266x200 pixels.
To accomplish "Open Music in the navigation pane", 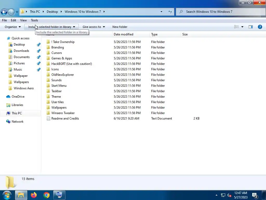I will click(18, 70).
